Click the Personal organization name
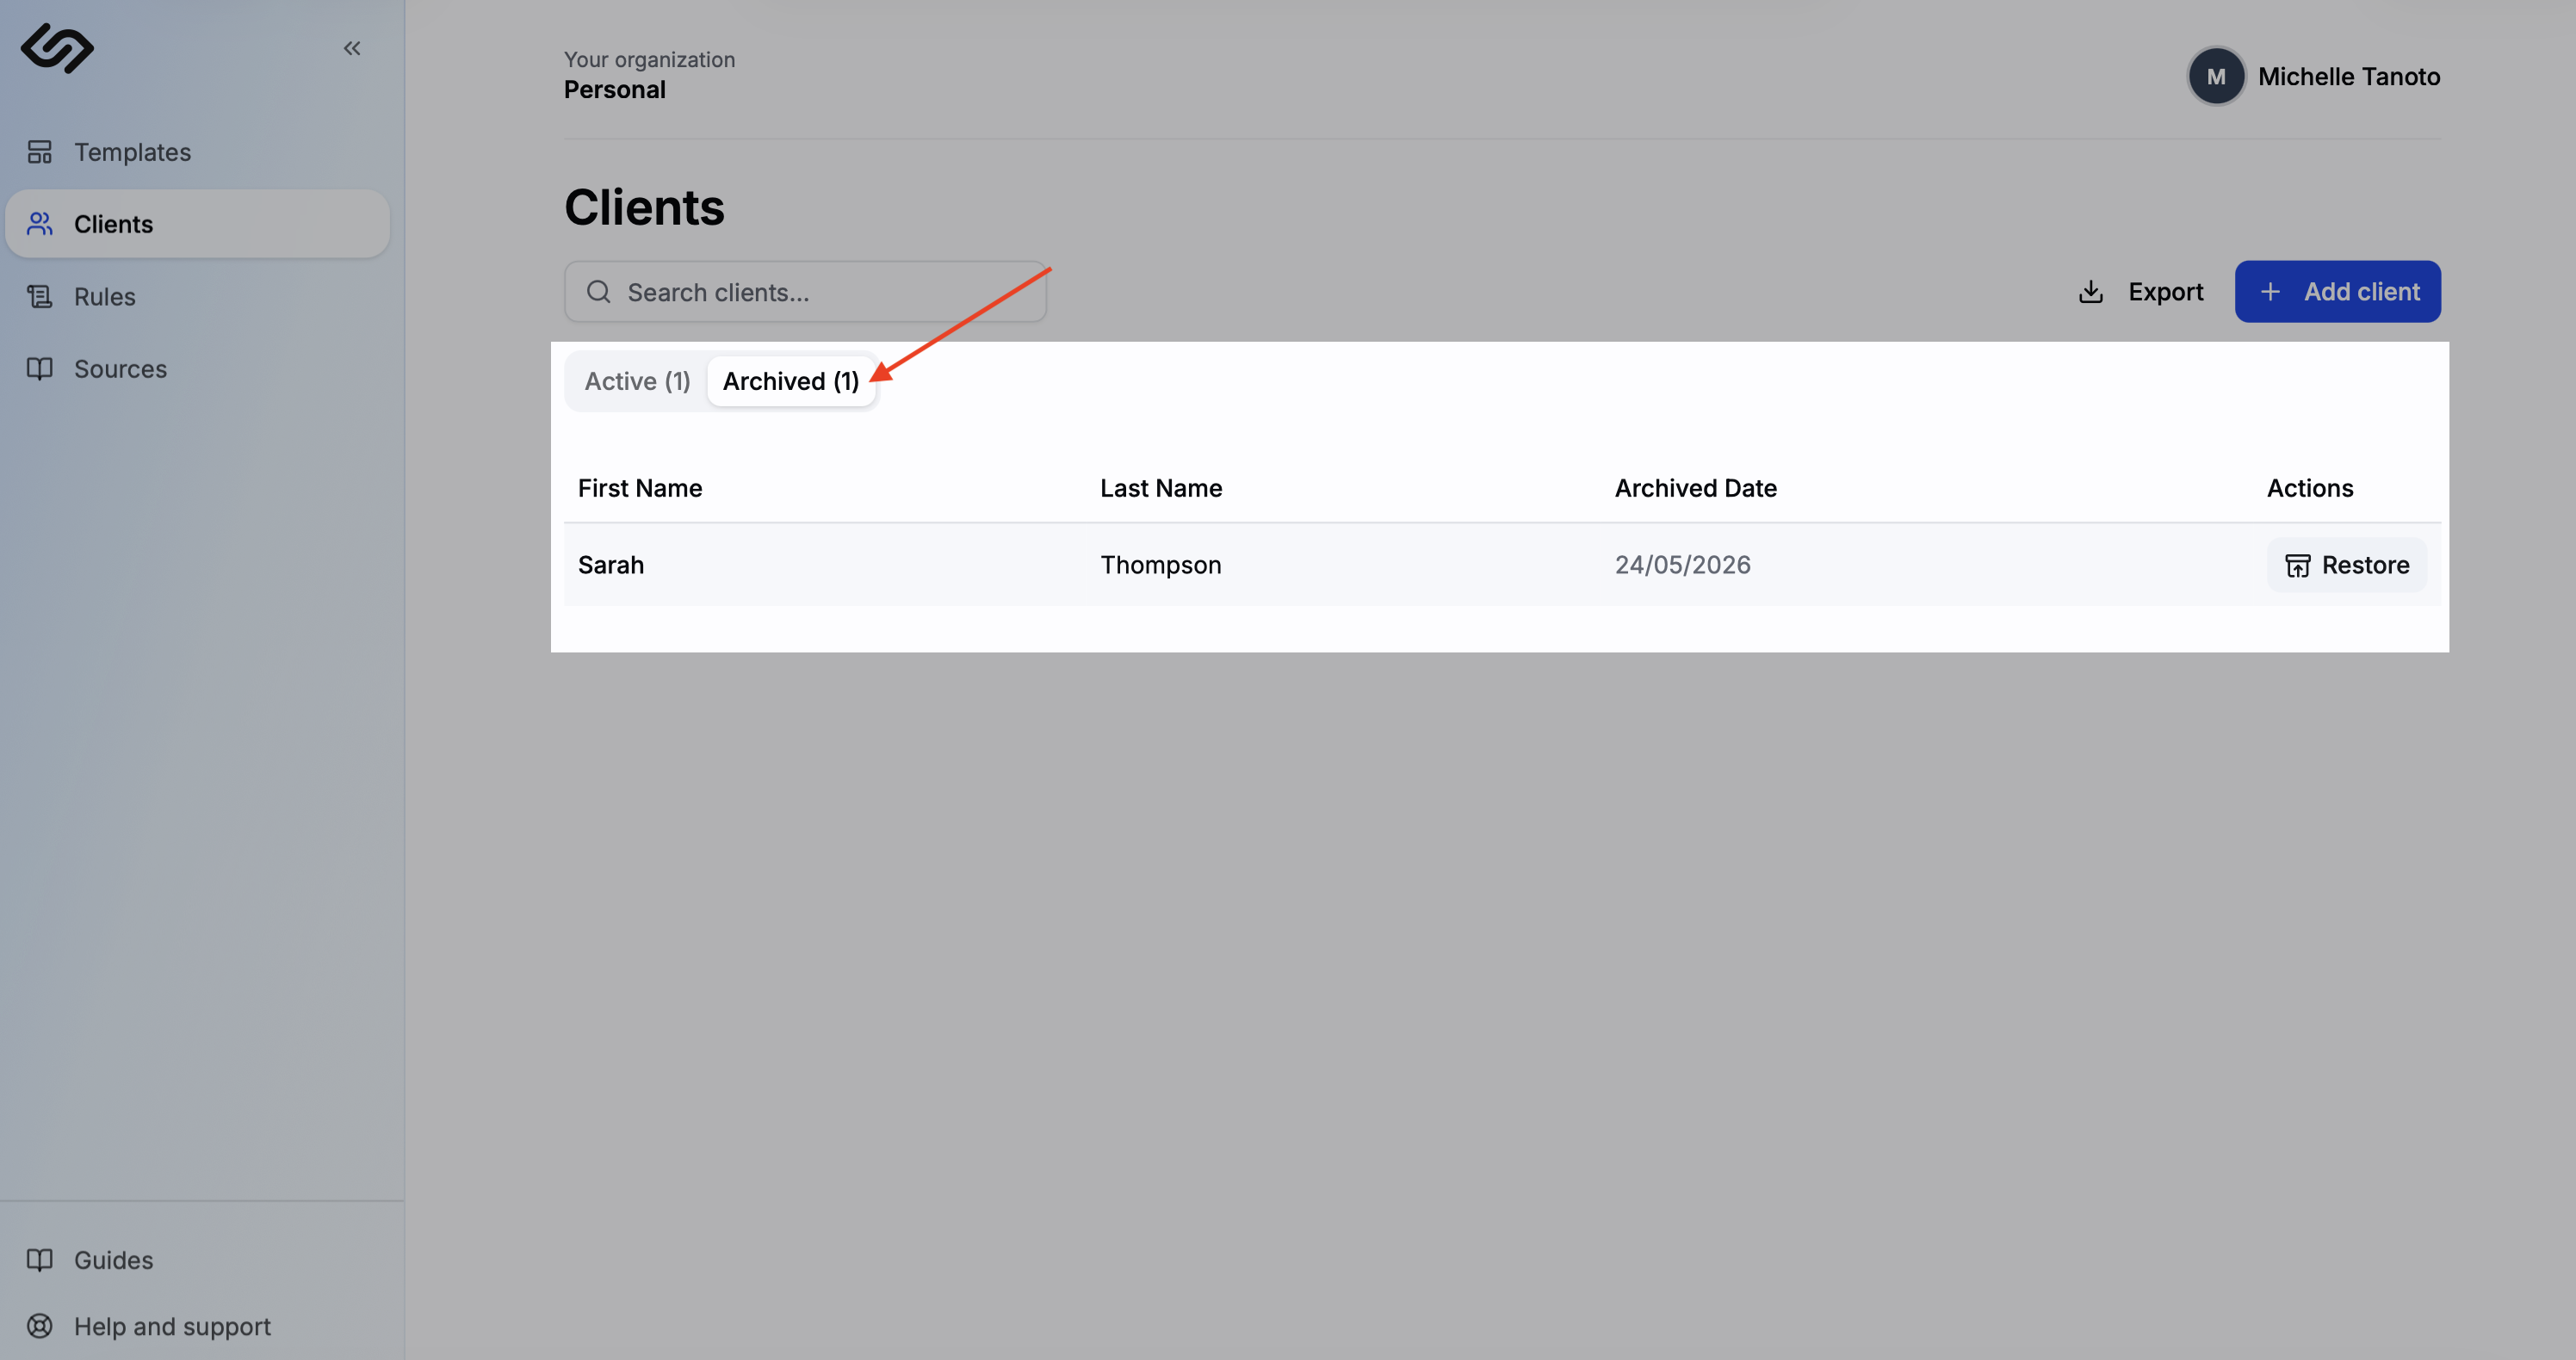 [x=614, y=90]
